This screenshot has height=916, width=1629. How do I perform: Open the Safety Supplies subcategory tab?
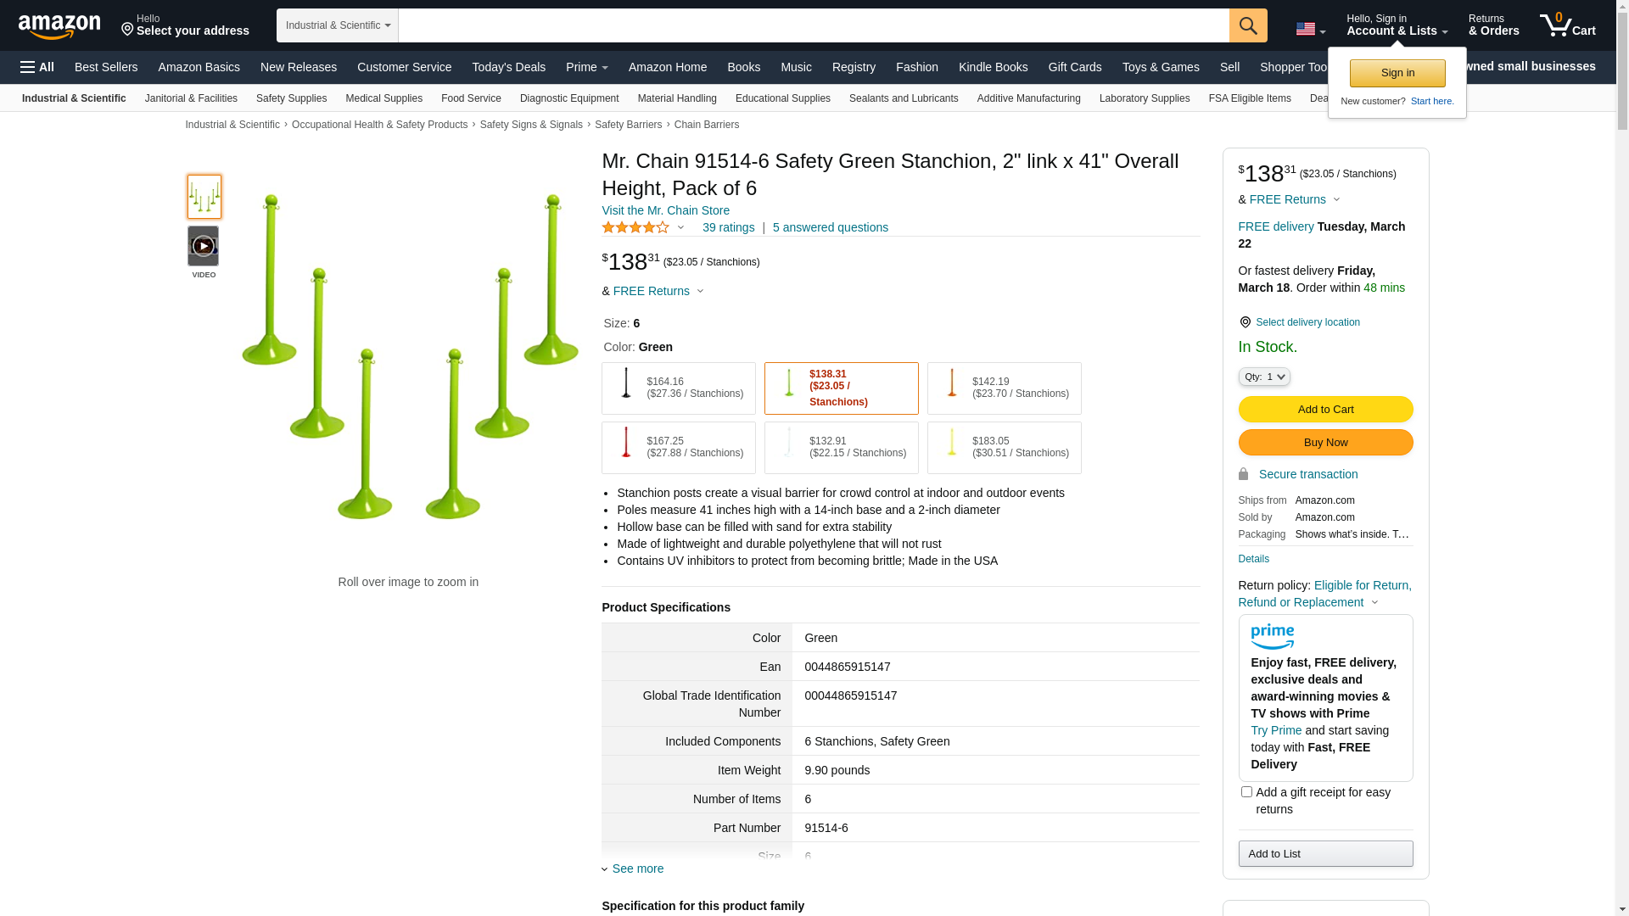(x=291, y=98)
